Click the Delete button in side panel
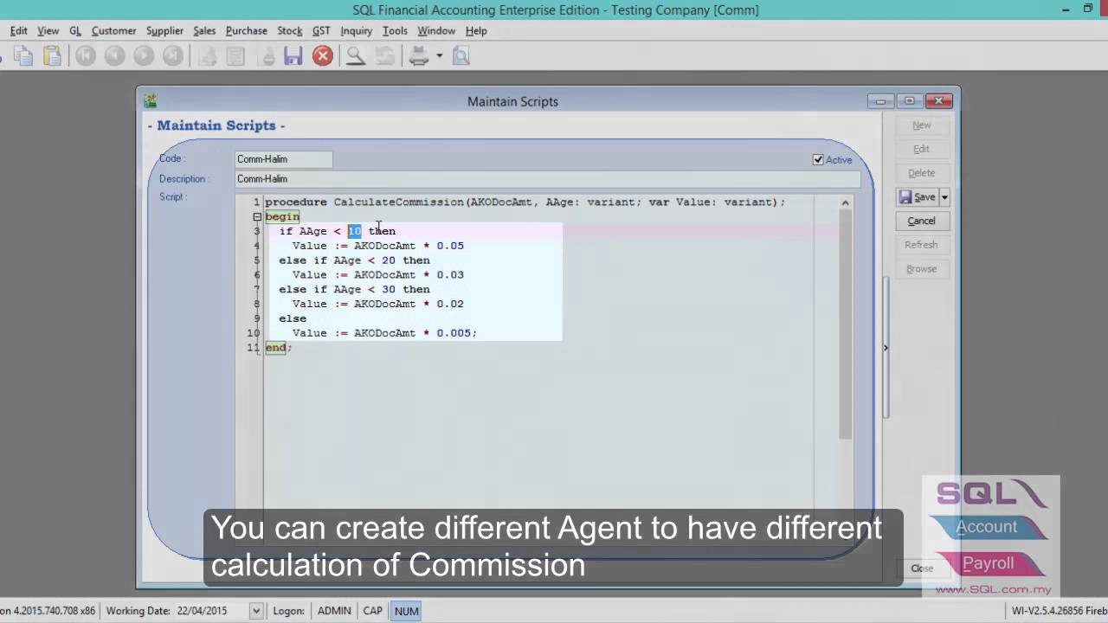Image resolution: width=1108 pixels, height=623 pixels. tap(921, 173)
